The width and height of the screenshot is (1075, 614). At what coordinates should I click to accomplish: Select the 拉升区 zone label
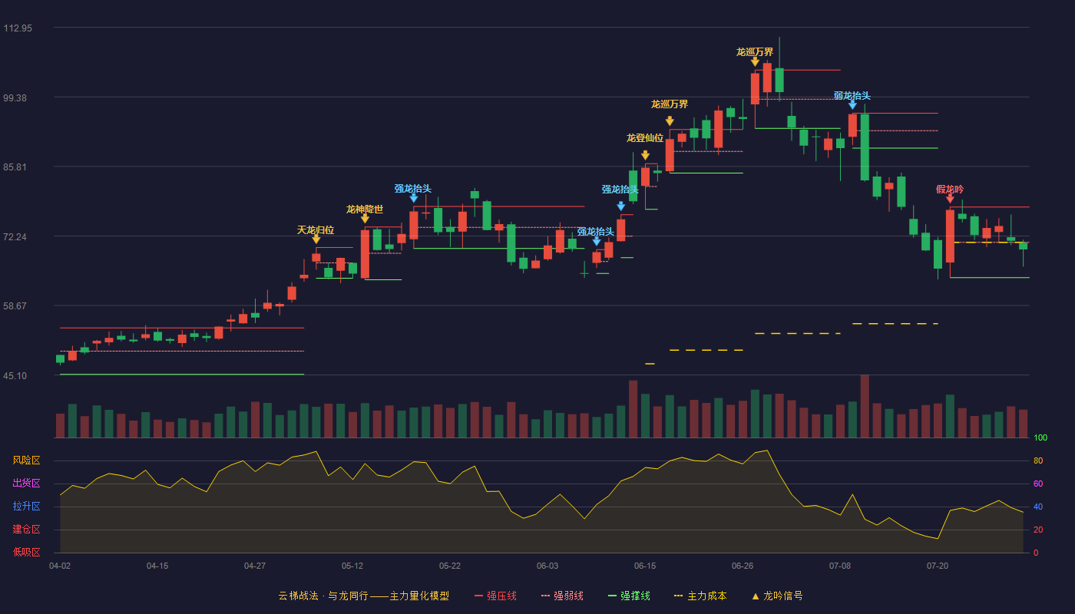pyautogui.click(x=26, y=507)
